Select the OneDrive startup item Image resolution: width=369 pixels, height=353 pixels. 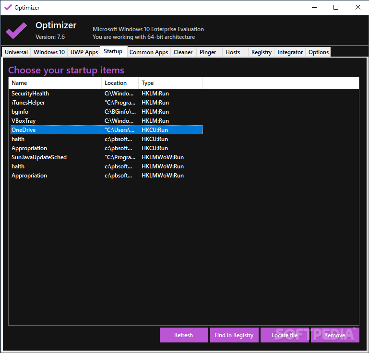[x=107, y=130]
